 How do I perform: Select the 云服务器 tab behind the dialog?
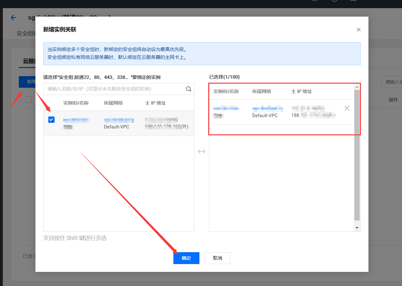[29, 61]
